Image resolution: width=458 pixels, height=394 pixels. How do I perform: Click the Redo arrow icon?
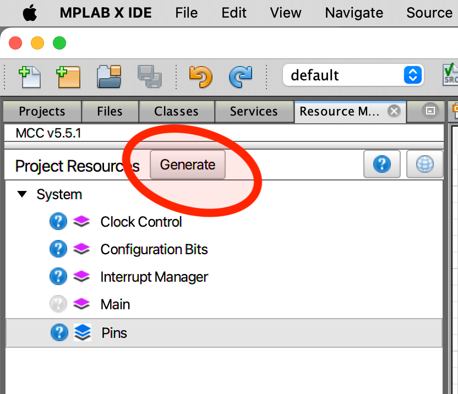click(241, 77)
